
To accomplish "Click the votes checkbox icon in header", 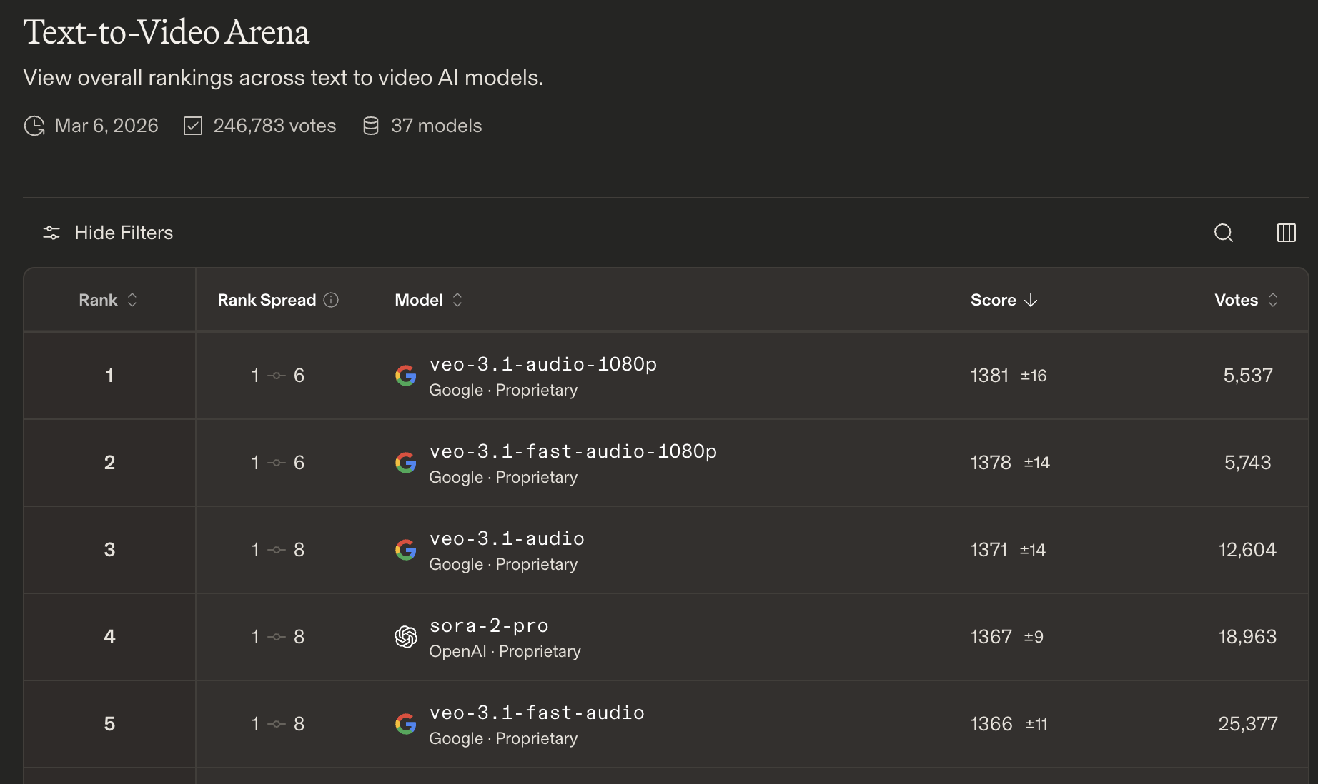I will (193, 126).
